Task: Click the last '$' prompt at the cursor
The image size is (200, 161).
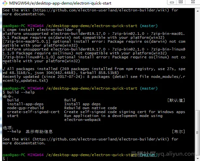Action: (x=4, y=159)
